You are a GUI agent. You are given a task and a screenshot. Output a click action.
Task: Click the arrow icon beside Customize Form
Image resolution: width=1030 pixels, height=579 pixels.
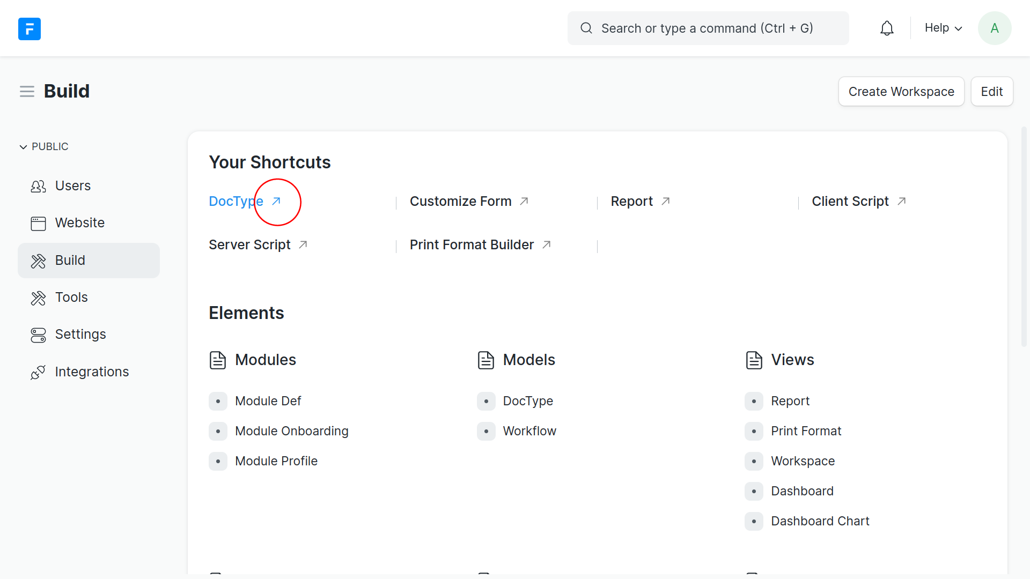(x=524, y=202)
